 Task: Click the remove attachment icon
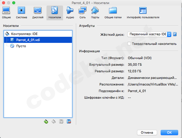click(69, 122)
